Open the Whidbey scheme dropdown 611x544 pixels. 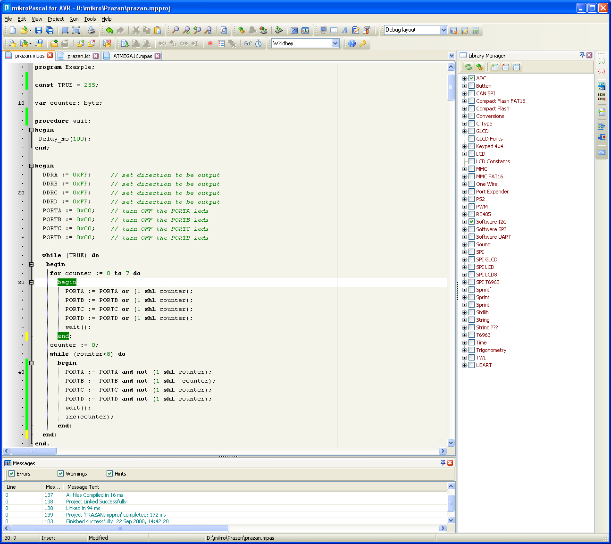coord(335,43)
